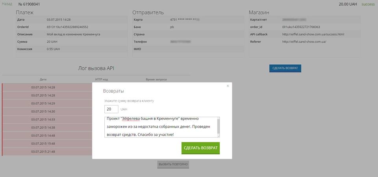Image resolution: width=378 pixels, height=177 pixels.
Task: Select the log row dated 03.07.2015 21:48
Action: click(x=43, y=151)
